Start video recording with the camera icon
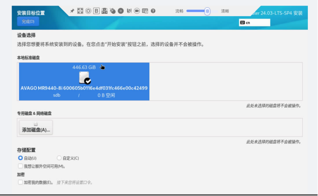 137,11
